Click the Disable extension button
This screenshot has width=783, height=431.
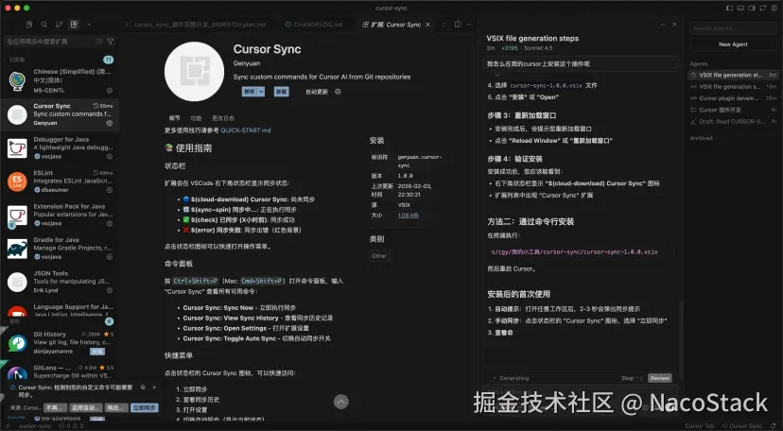[250, 92]
